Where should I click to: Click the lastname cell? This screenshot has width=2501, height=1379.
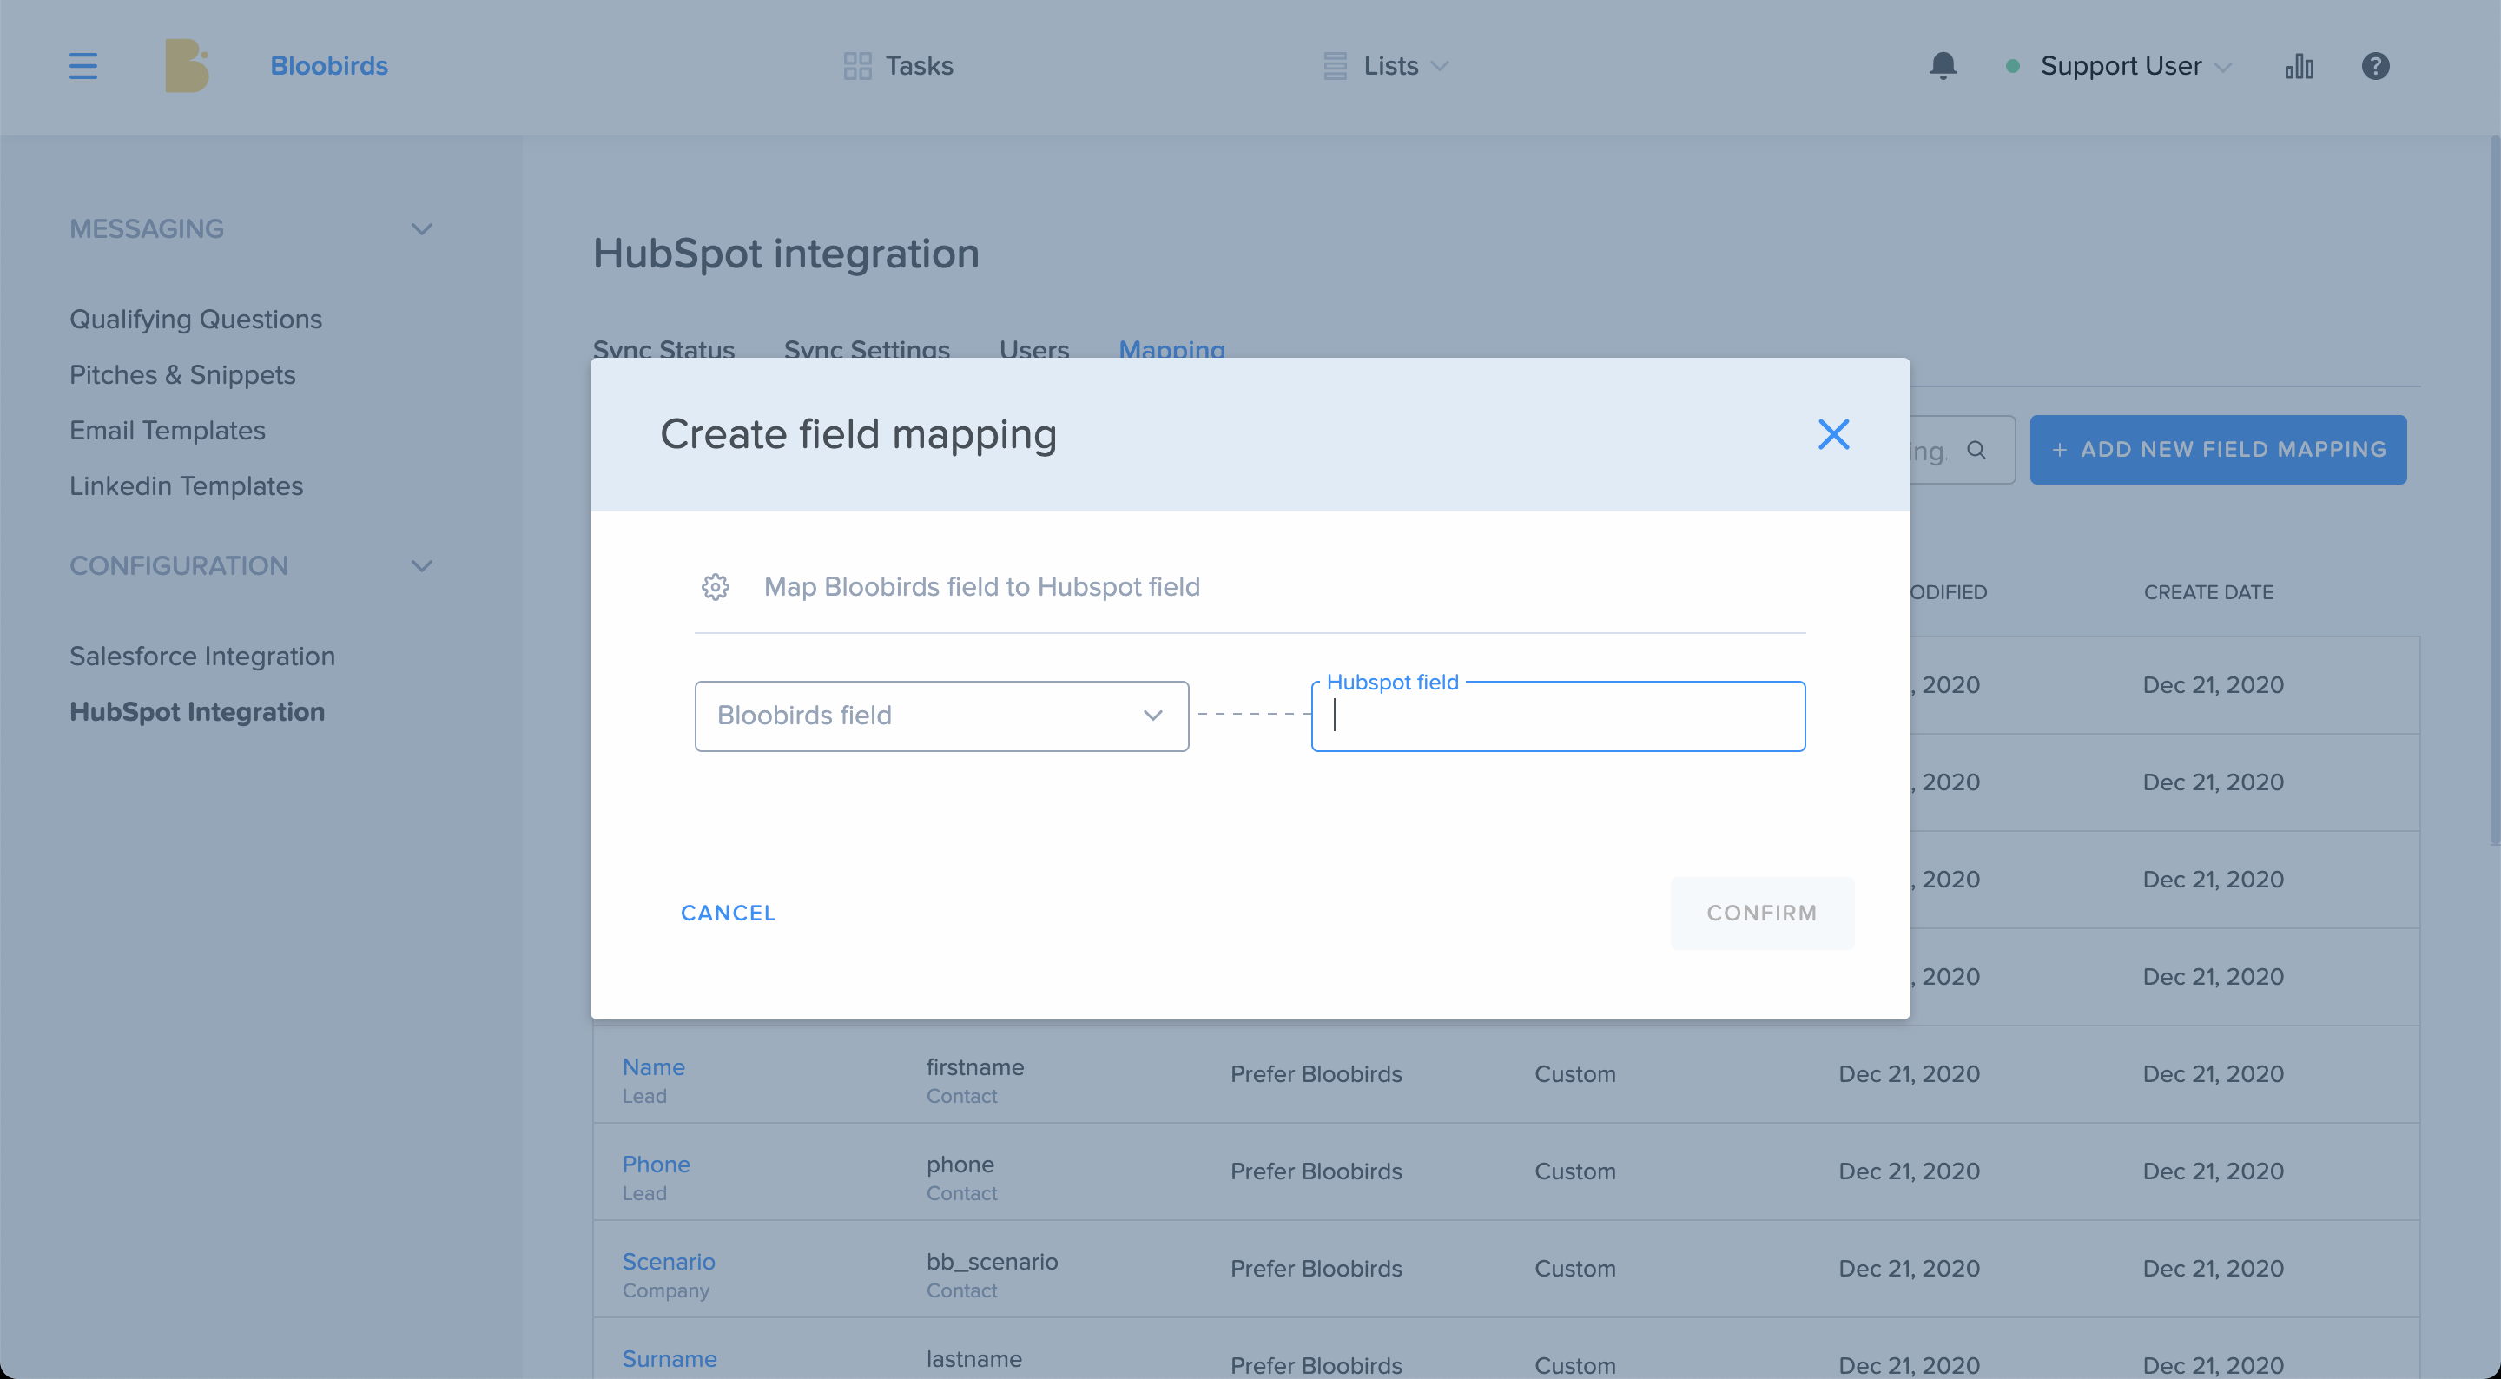point(973,1359)
